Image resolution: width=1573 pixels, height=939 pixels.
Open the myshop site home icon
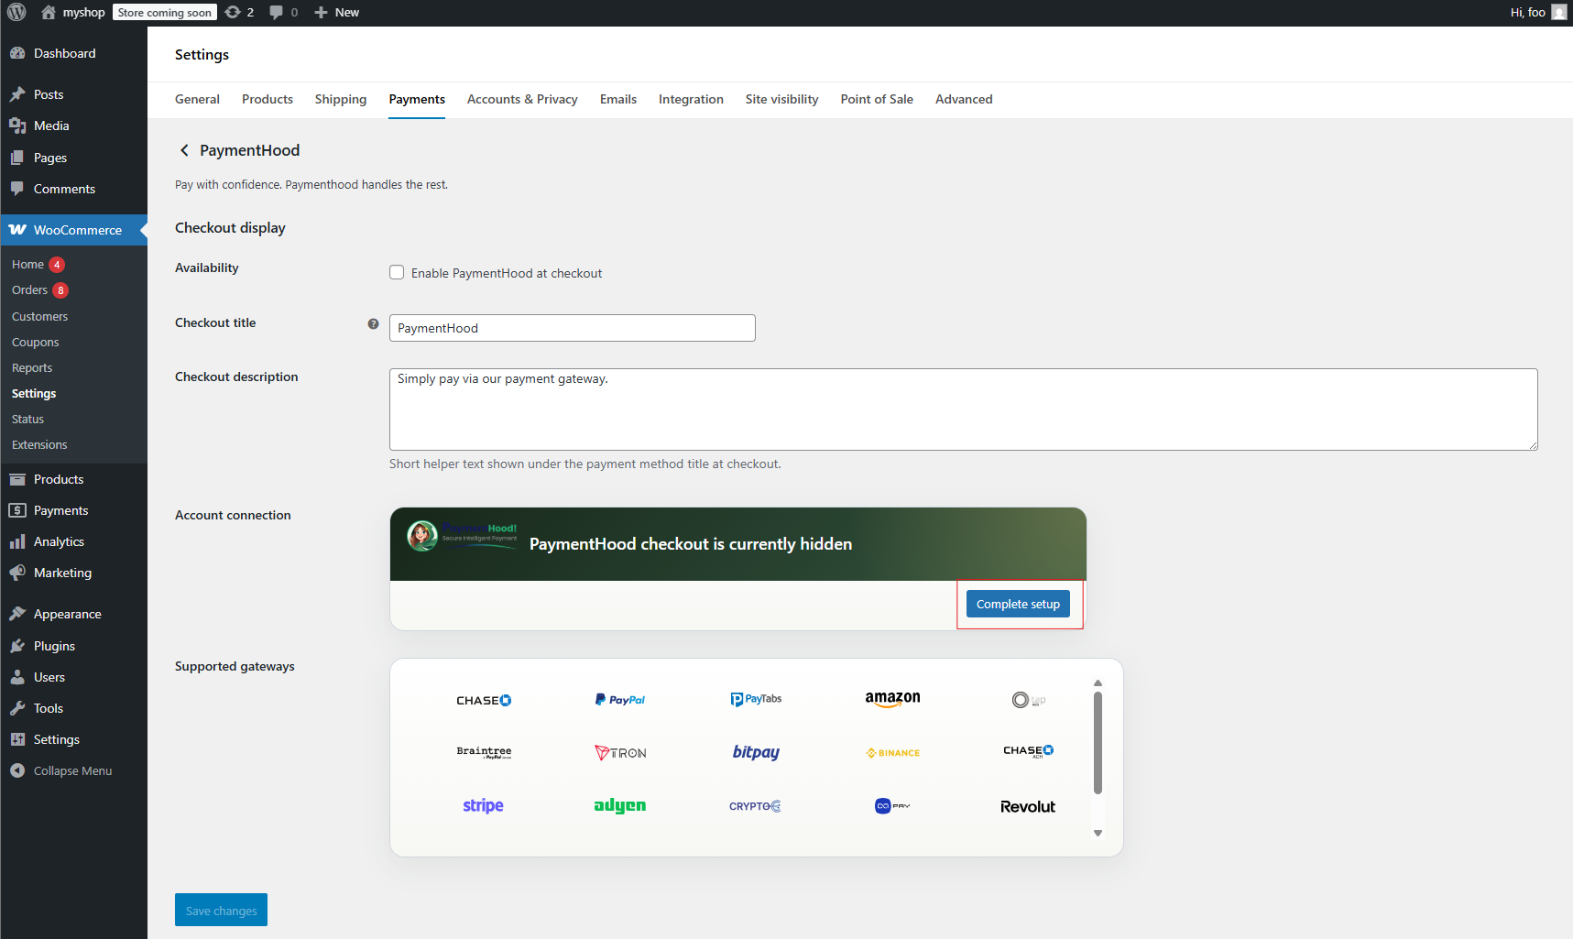click(49, 12)
